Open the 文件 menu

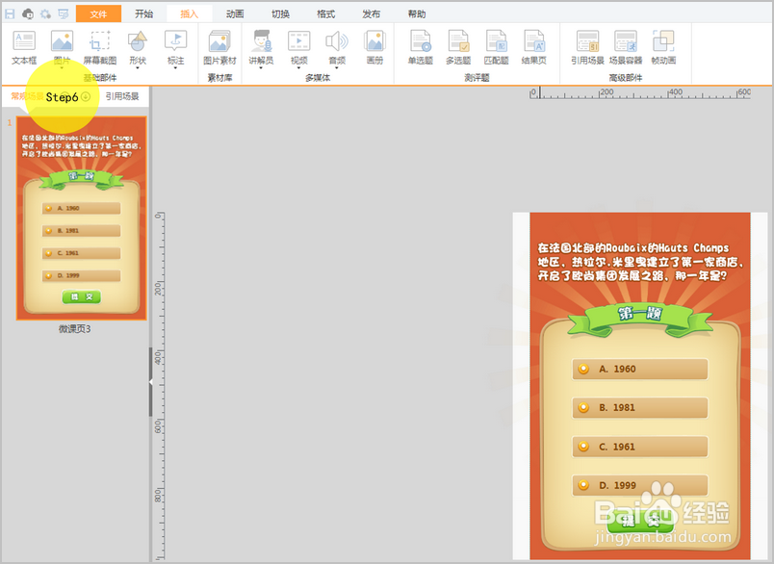click(x=98, y=13)
